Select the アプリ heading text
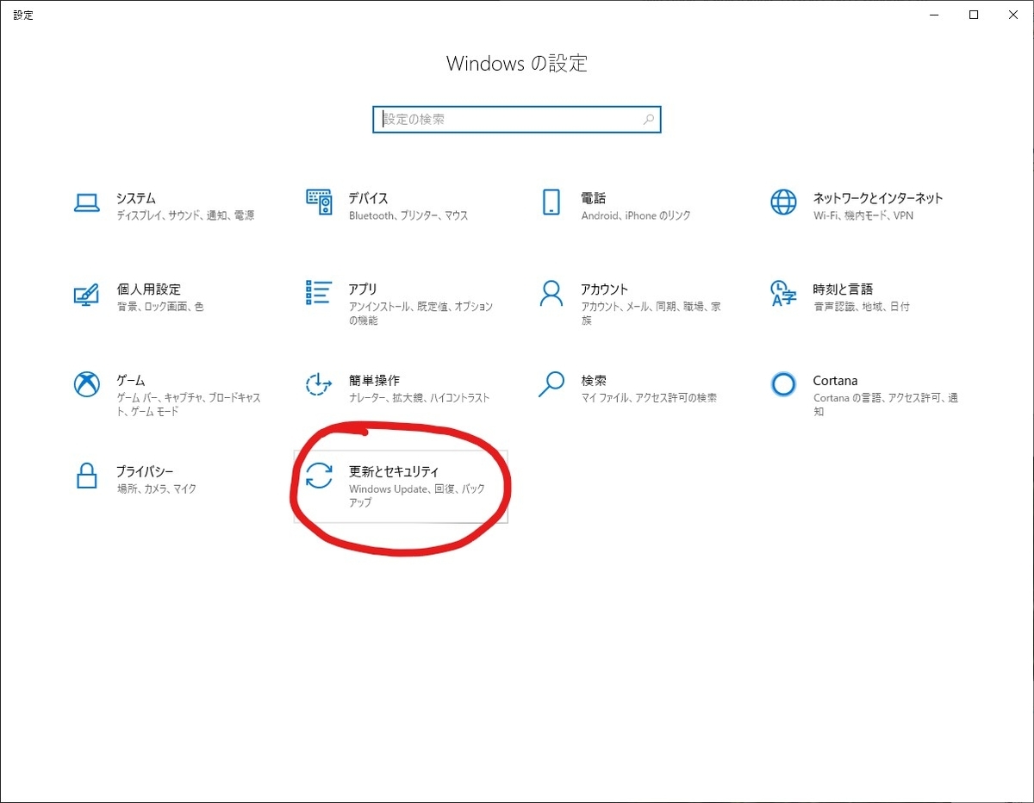1034x803 pixels. click(x=363, y=289)
